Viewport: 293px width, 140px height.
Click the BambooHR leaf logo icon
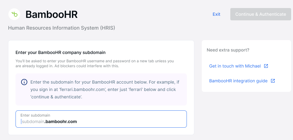14,14
